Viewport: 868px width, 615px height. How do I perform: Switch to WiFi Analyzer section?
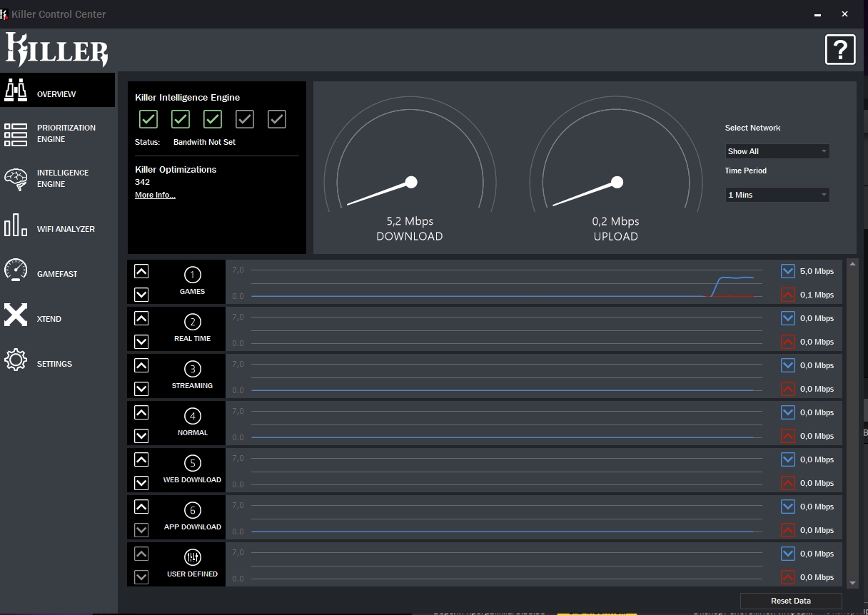(66, 229)
